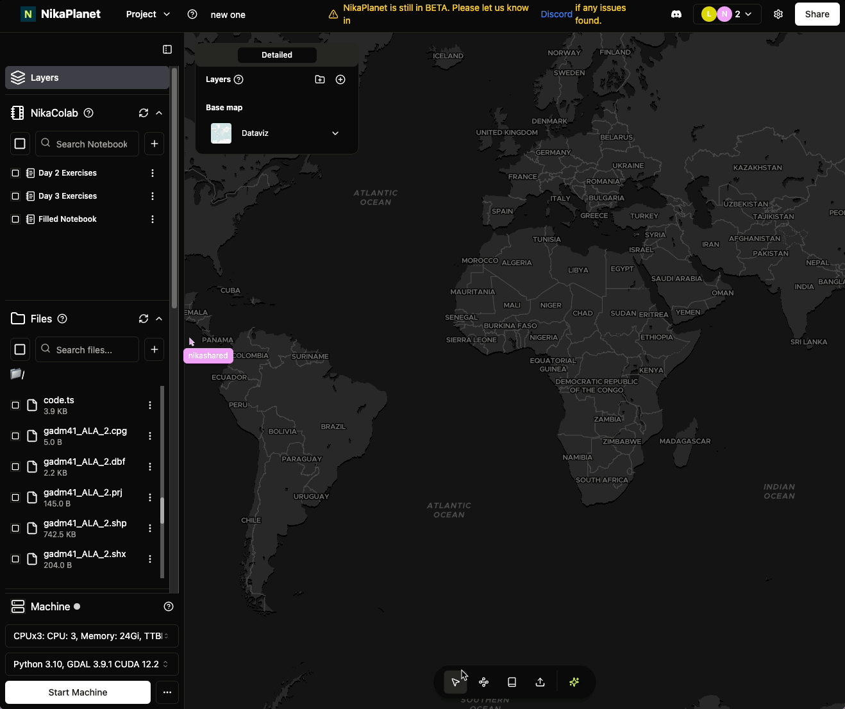Image resolution: width=845 pixels, height=709 pixels.
Task: Open help icon next to Project menu
Action: tap(192, 14)
